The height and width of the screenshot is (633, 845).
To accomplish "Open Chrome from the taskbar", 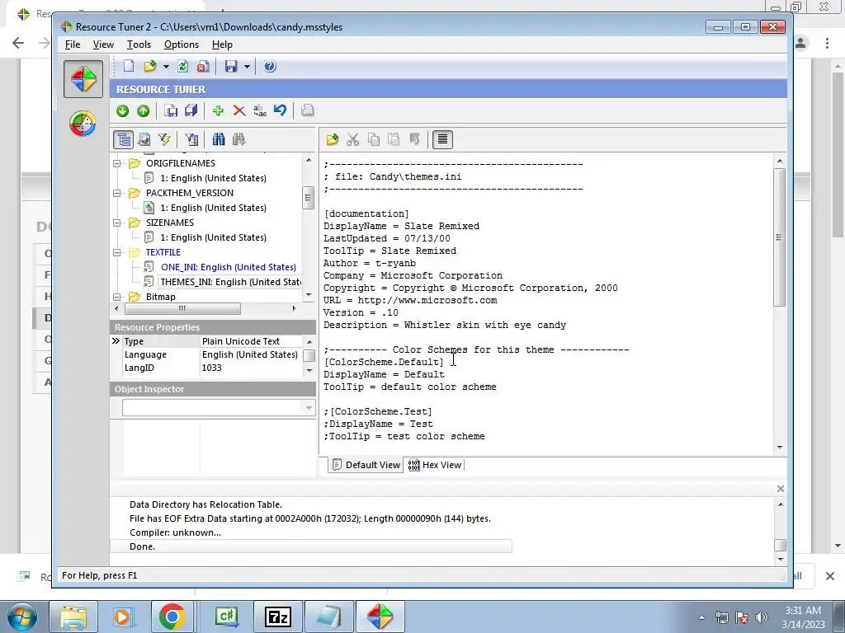I will (172, 617).
